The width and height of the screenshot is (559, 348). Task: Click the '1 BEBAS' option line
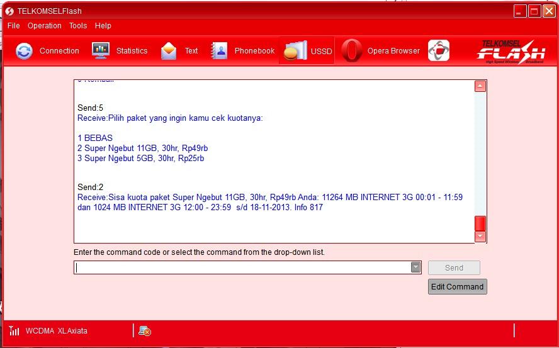click(95, 138)
